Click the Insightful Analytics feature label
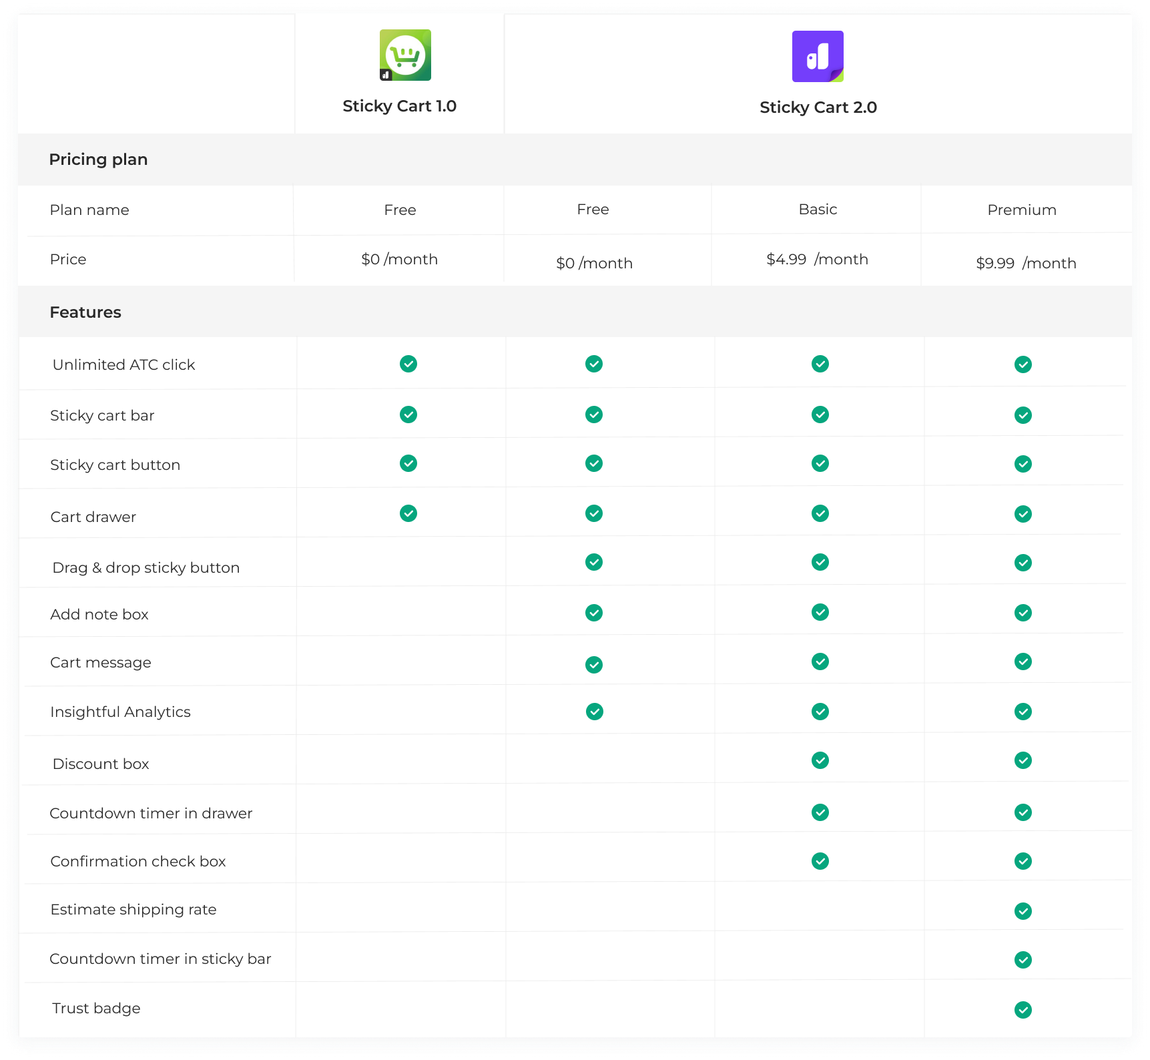Screen dimensions: 1150x1060 pos(120,712)
